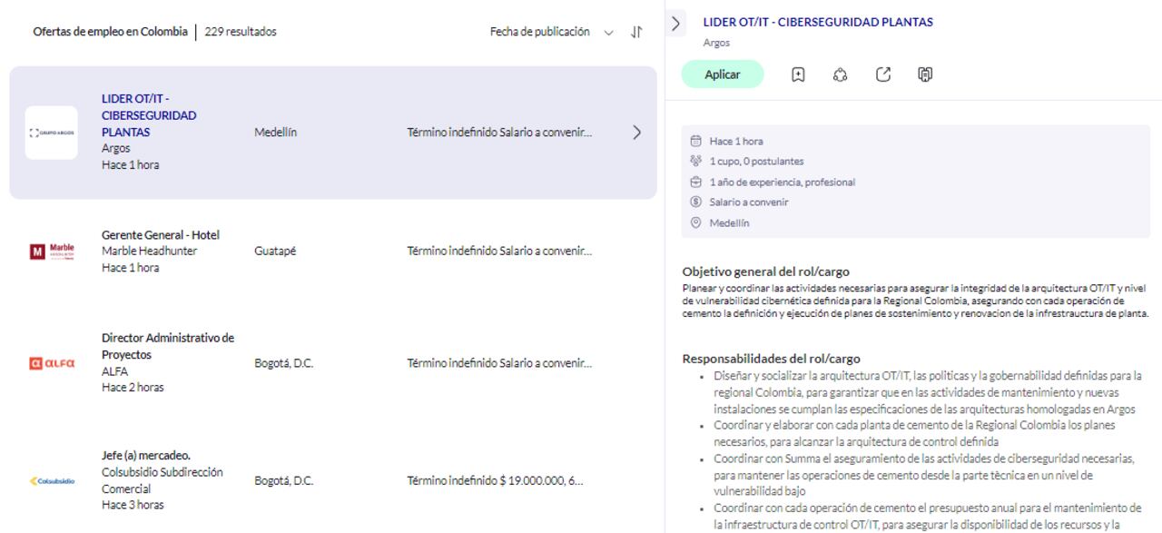The width and height of the screenshot is (1162, 533).
Task: Click the Argos company name under the detail title
Action: [x=716, y=42]
